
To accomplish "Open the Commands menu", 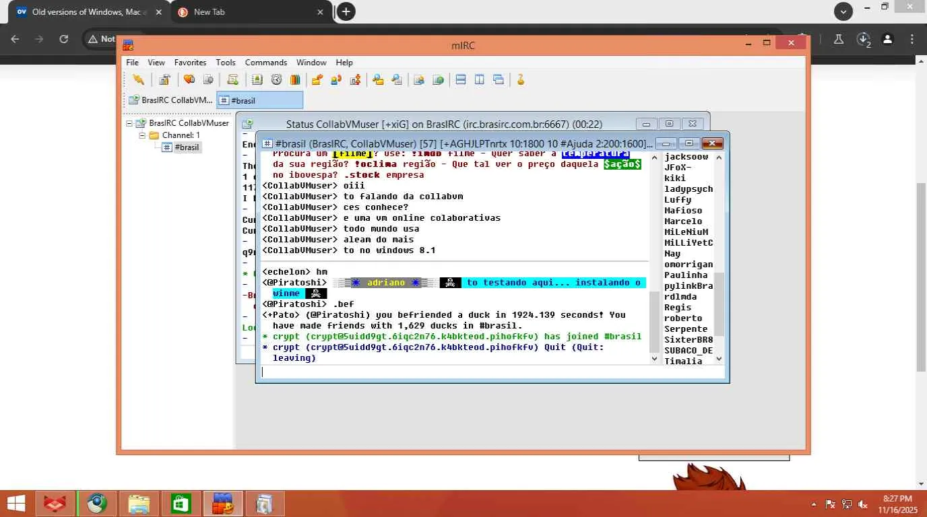I will point(266,63).
